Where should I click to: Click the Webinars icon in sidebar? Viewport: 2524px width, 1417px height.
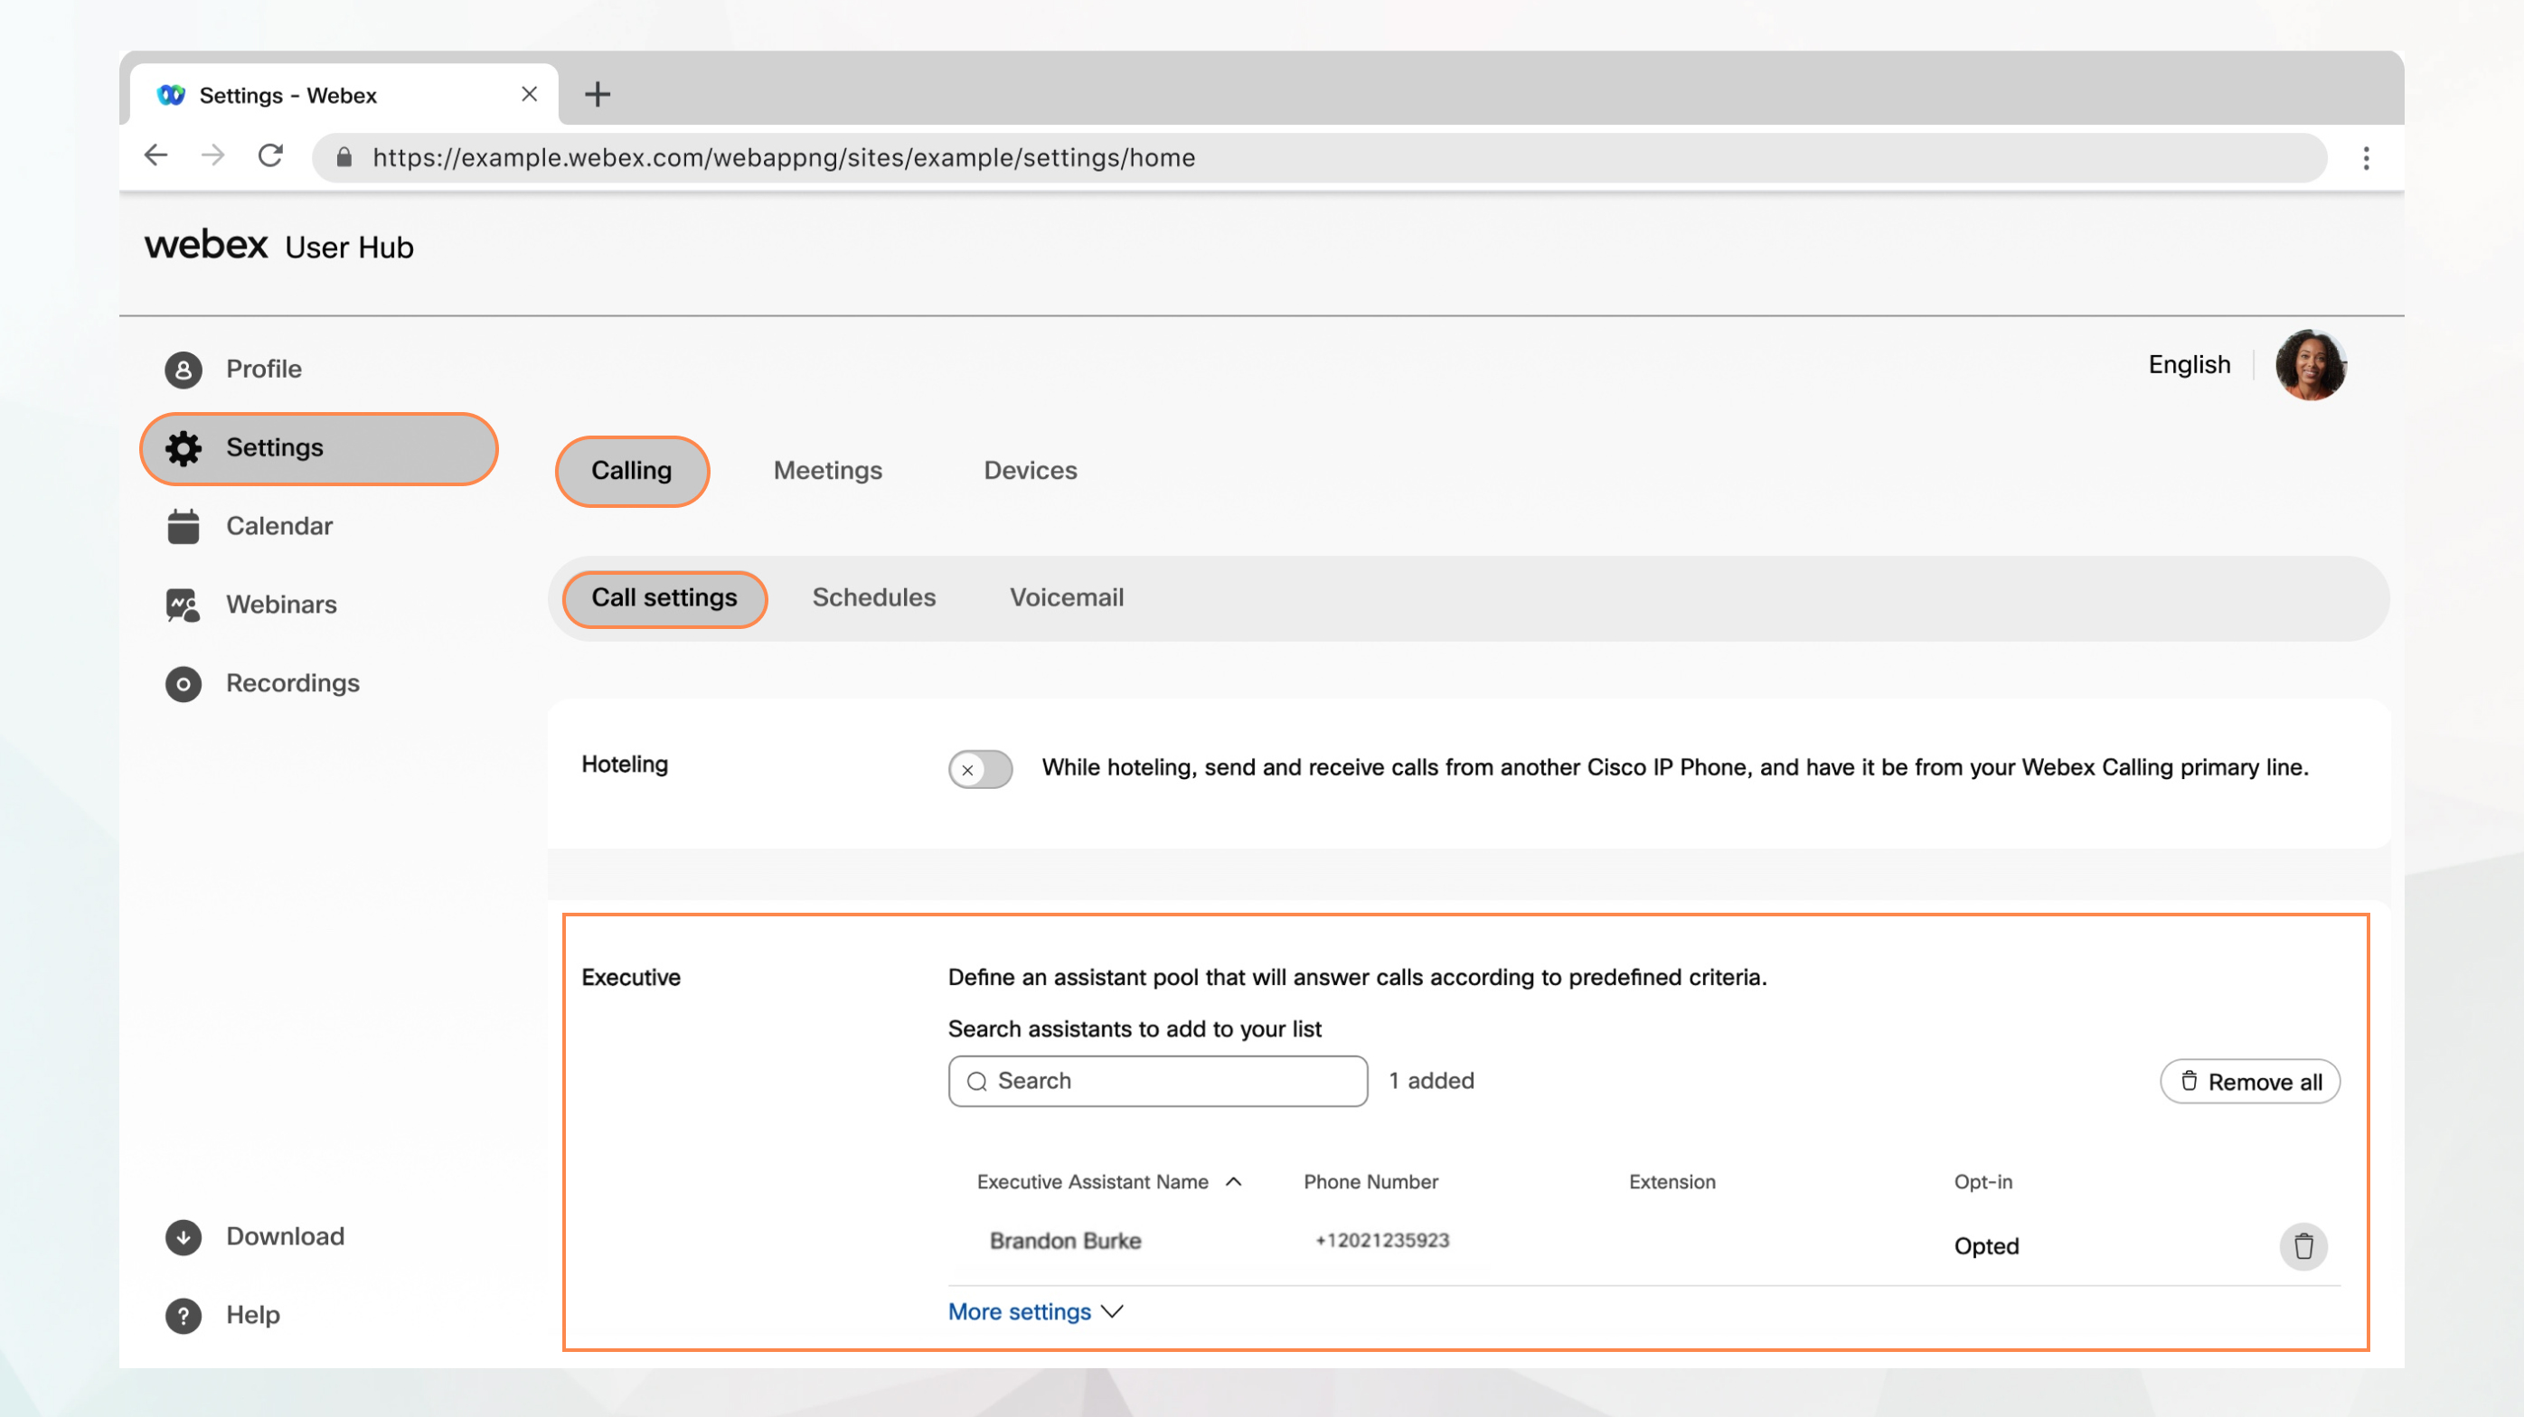pyautogui.click(x=182, y=605)
